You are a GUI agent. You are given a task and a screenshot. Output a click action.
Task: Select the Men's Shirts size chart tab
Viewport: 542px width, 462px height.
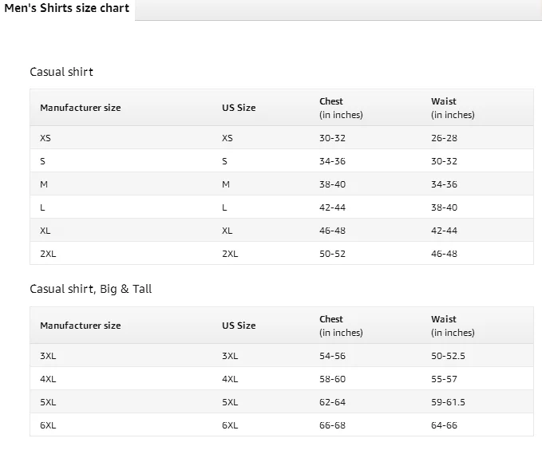(x=67, y=9)
